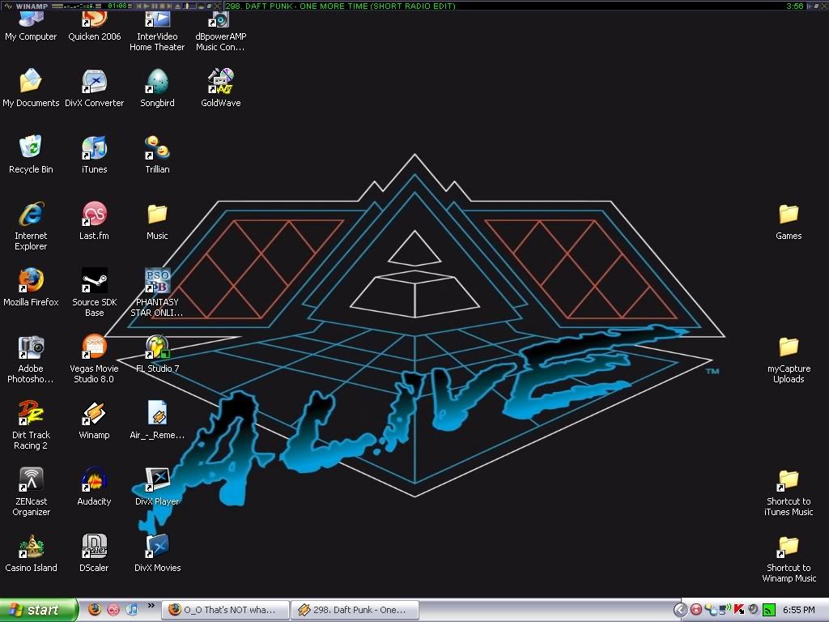Click the Winamp 01:08 elapsed time display
This screenshot has width=829, height=622.
(x=117, y=6)
